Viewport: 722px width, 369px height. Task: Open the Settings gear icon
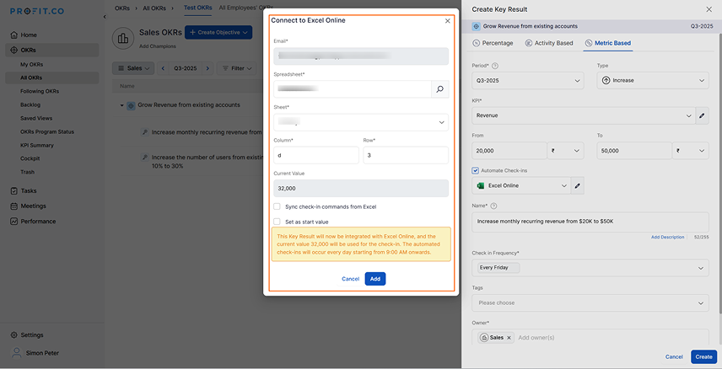tap(13, 335)
